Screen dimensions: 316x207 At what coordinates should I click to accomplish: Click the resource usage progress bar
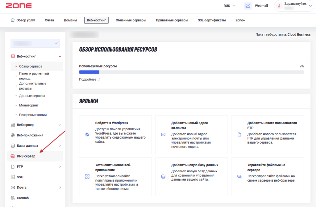pos(191,72)
